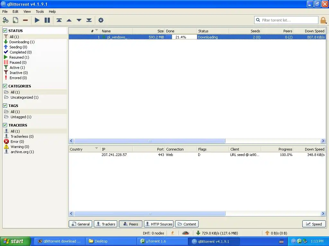Screen dimensions: 329x246
Task: Click the torrent list scroll right arrow
Action: tap(323, 141)
